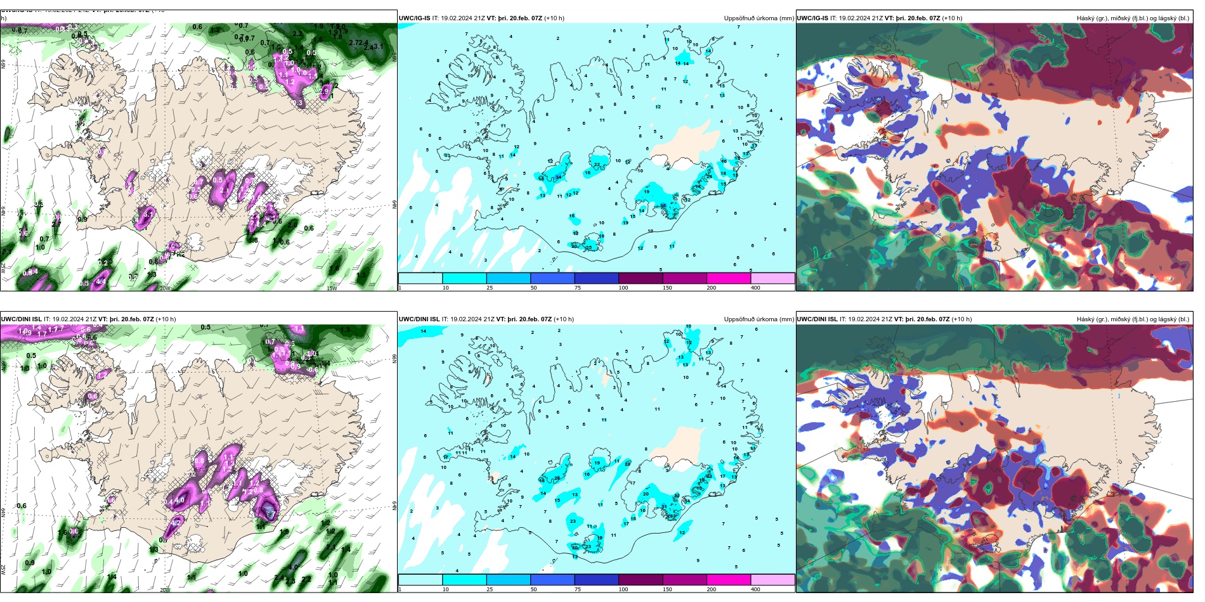Click the '20W' longitude label on the IG-IS wind map
Viewport: 1205px width, 602px height.
[165, 288]
